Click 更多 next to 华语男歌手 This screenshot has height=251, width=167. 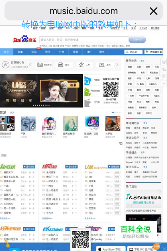[145, 123]
